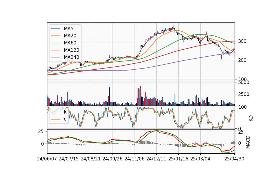Click the 'd' legend label in KD panel

tap(65, 119)
